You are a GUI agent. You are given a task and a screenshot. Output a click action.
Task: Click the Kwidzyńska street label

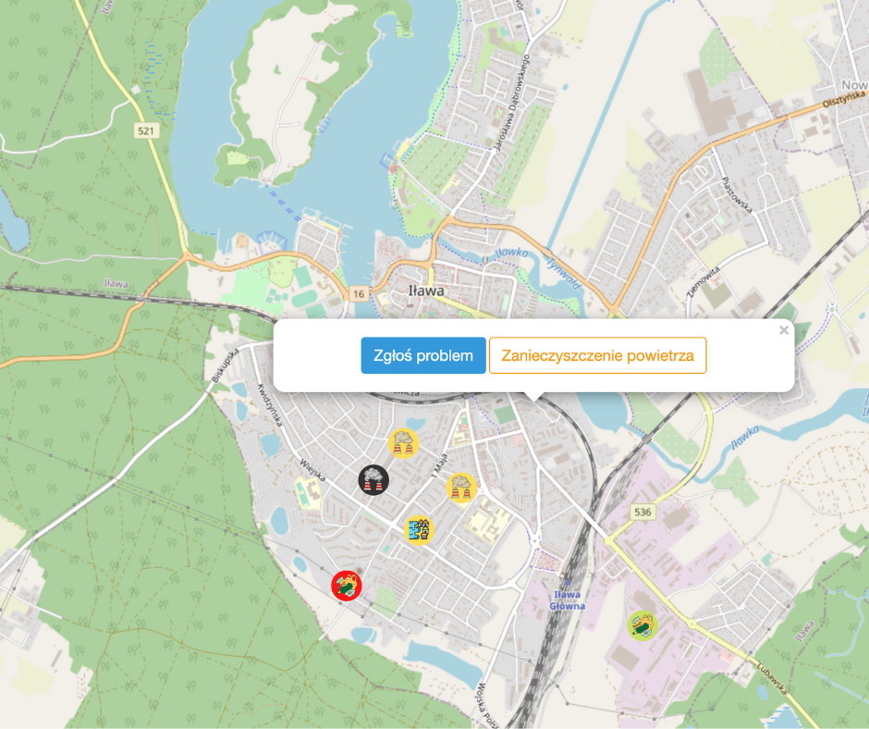click(x=270, y=405)
